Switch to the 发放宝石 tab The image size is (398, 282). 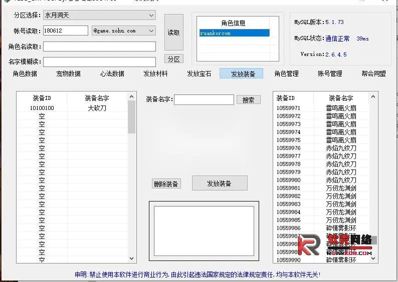tap(199, 73)
